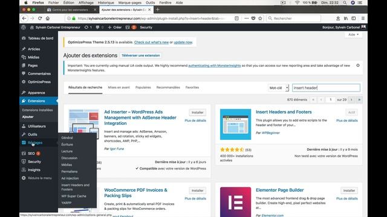387x217 pixels.
Task: Open Wi-Fi status in macOS menu bar
Action: click(298, 2)
